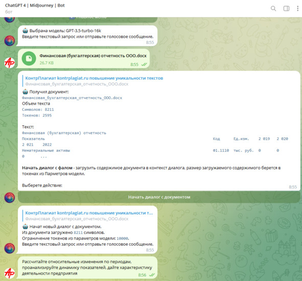Click bot avatar next to document dialog button

[x=10, y=197]
